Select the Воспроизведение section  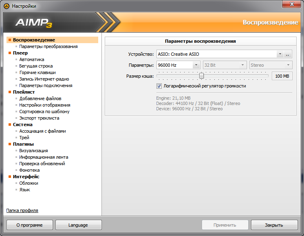pyautogui.click(x=52, y=40)
